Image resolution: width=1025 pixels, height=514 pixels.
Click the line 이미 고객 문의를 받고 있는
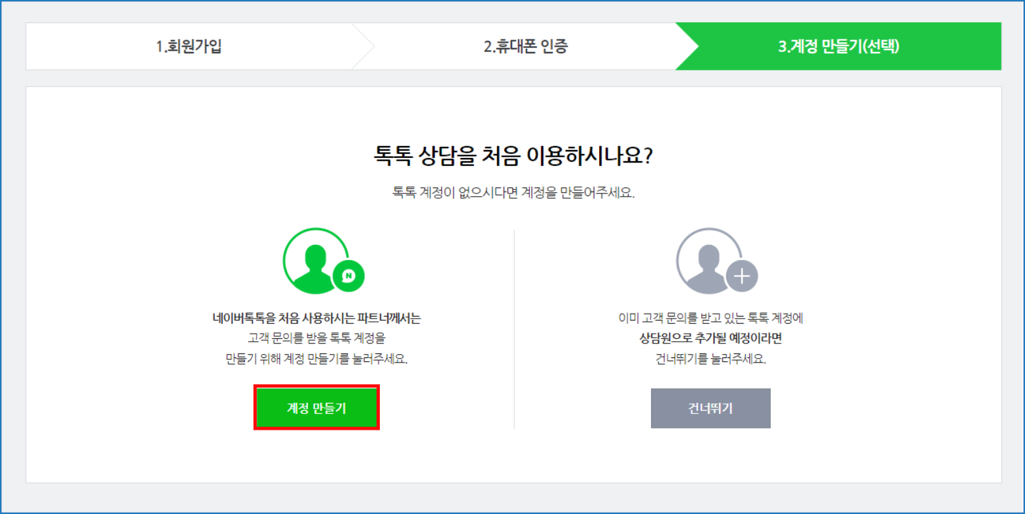(710, 319)
